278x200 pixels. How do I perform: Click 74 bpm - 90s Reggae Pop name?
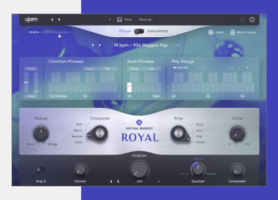tap(141, 45)
